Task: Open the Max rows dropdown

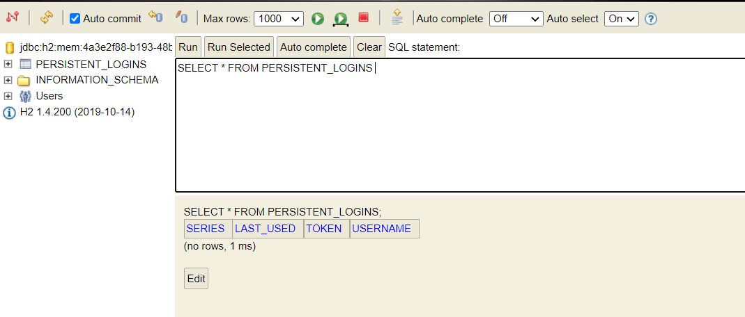Action: click(279, 19)
